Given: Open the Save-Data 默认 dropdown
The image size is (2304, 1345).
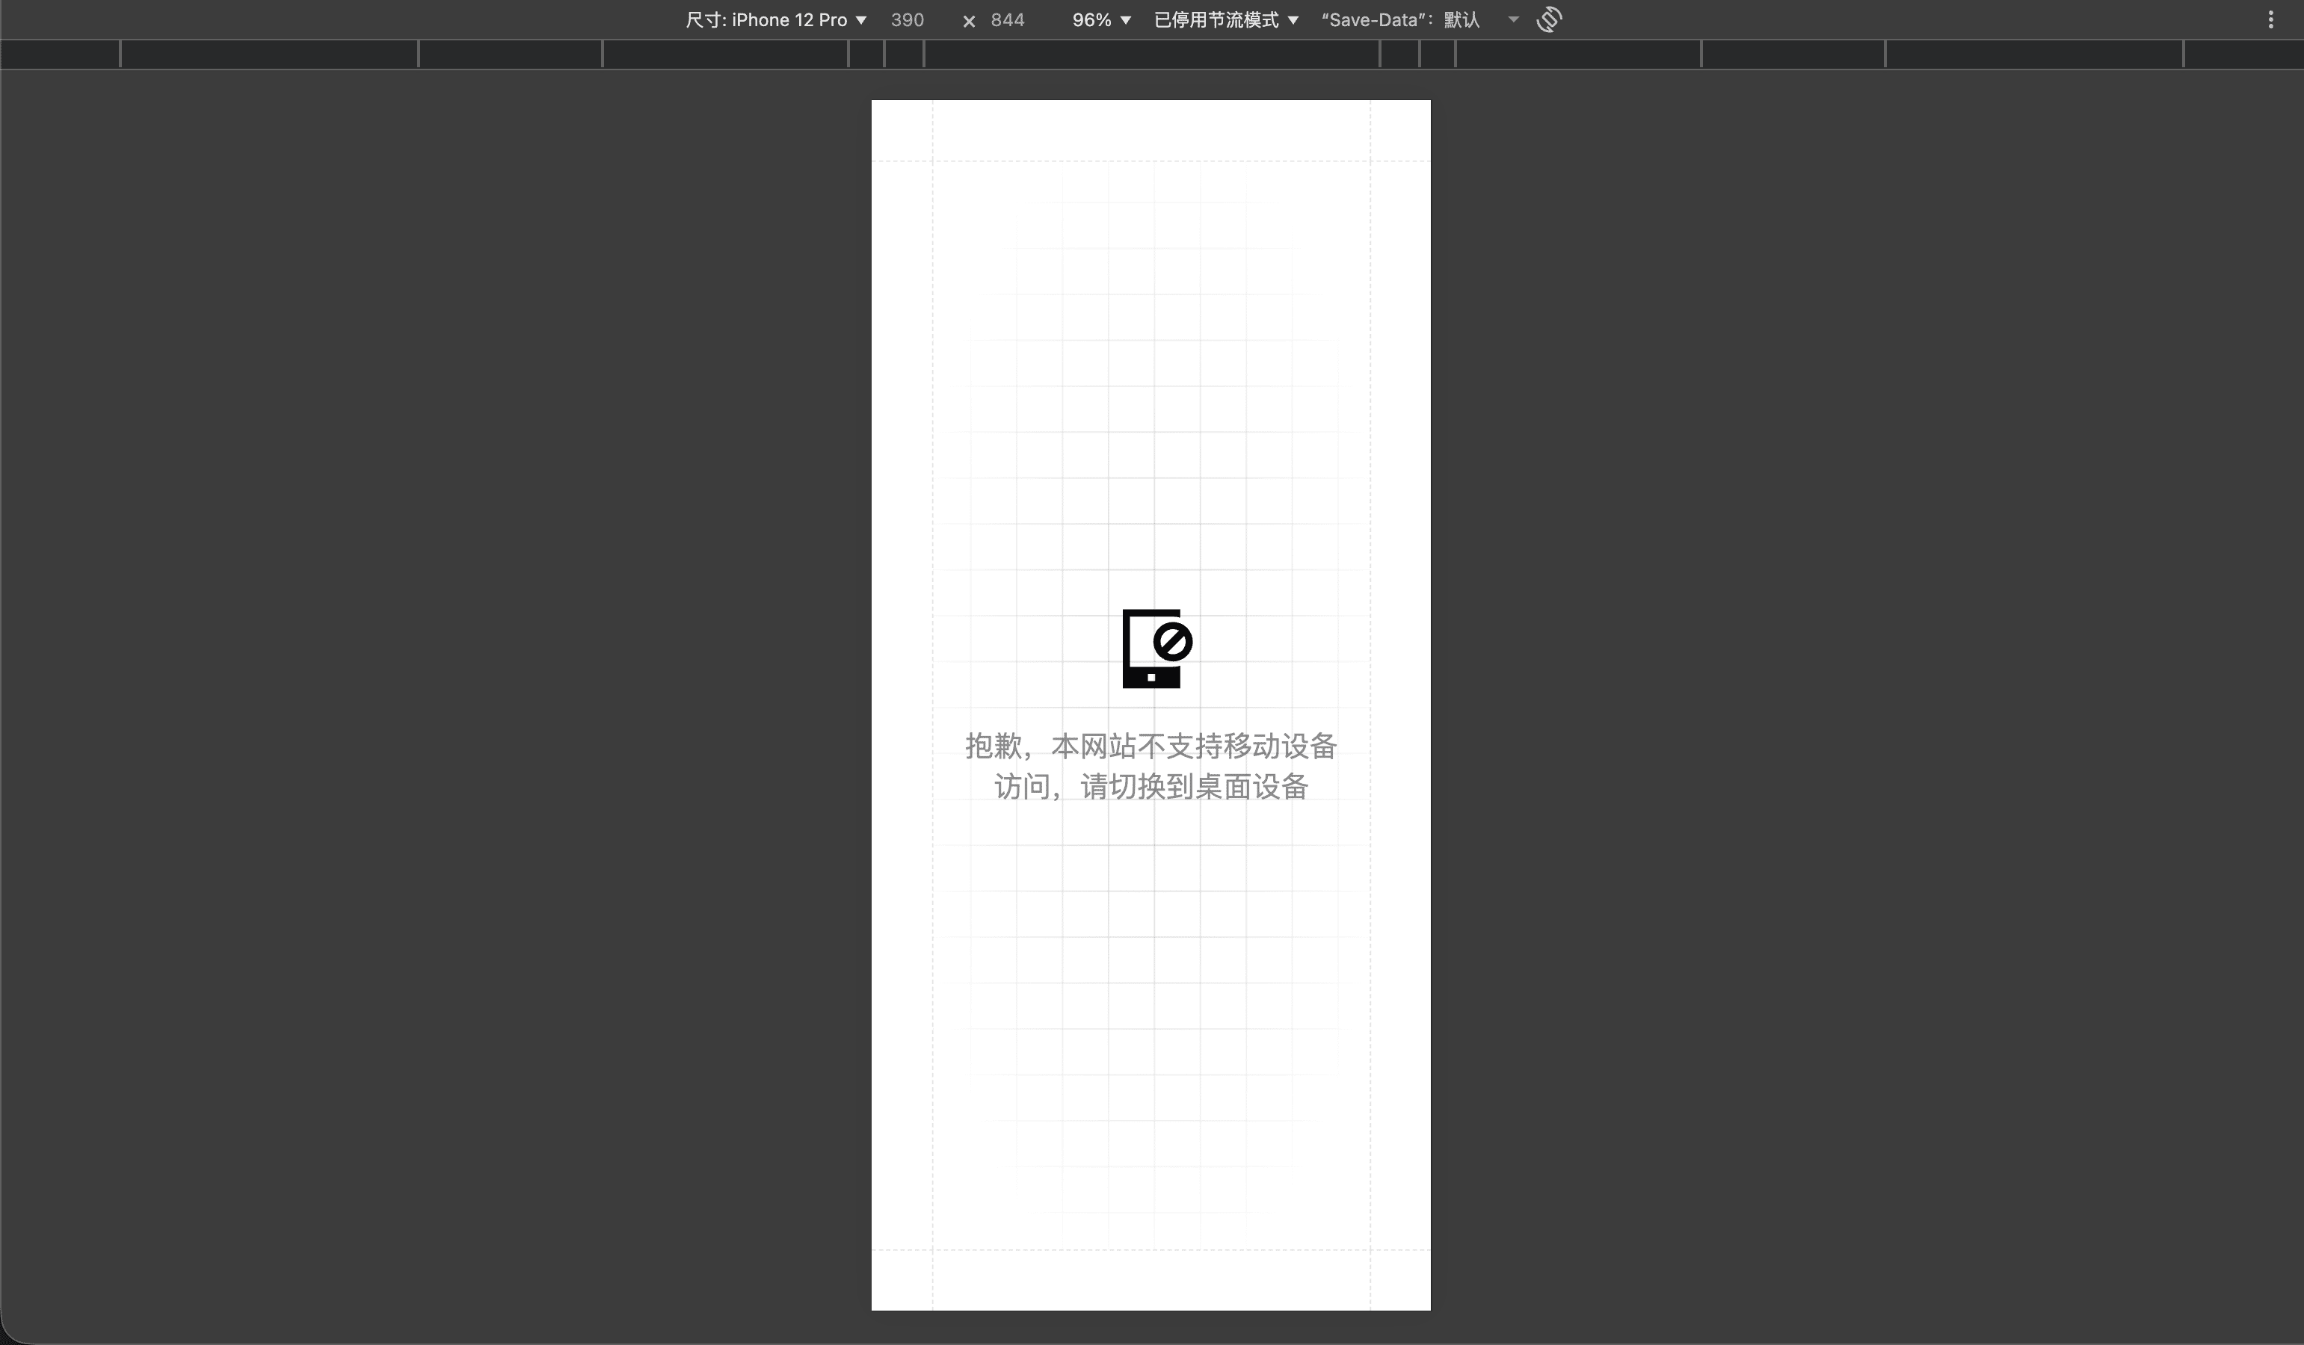Looking at the screenshot, I should coord(1419,20).
